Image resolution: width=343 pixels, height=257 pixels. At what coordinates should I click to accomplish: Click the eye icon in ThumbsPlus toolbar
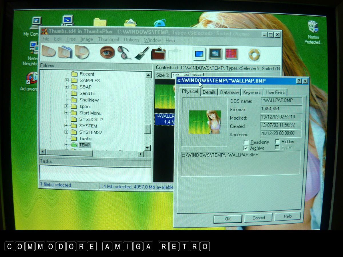(x=107, y=52)
